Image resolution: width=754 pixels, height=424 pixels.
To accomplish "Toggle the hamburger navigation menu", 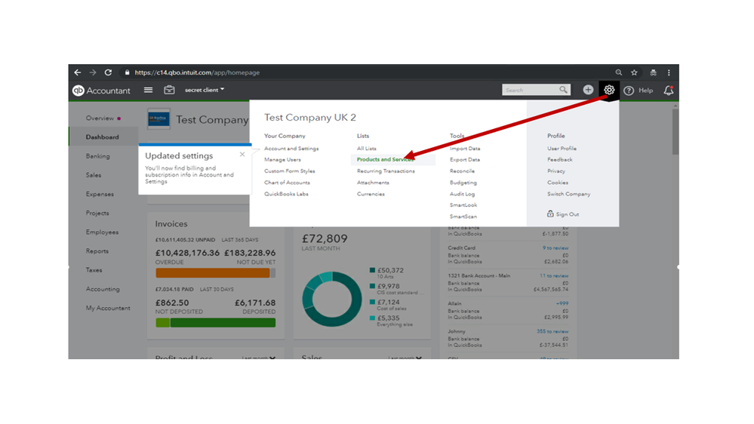I will [148, 90].
